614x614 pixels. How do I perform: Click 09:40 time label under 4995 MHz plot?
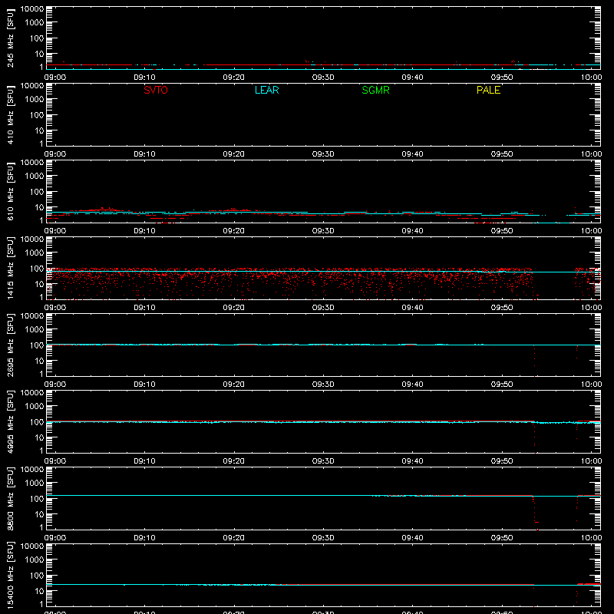tap(412, 461)
